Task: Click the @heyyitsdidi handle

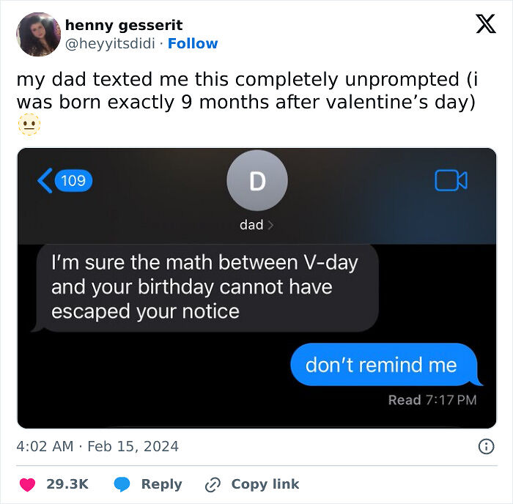Action: pos(111,44)
